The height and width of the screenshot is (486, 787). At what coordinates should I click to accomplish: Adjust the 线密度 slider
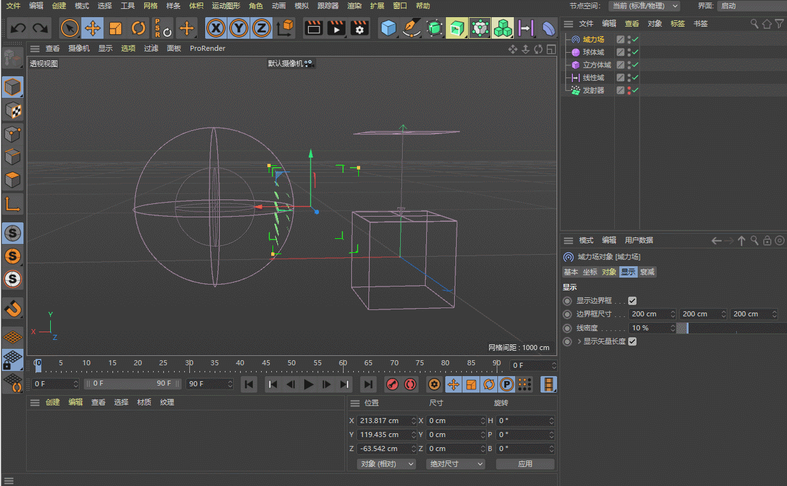(x=730, y=328)
